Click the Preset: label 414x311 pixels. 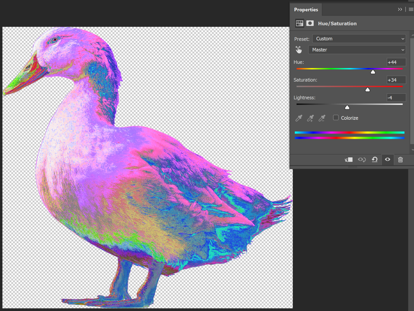(302, 39)
